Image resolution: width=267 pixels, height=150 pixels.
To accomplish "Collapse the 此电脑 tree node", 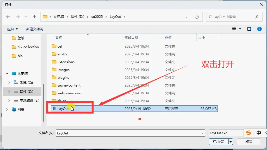I will coord(7,74).
